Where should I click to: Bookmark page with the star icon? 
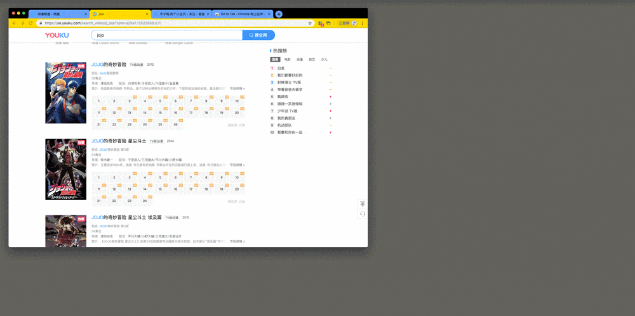pyautogui.click(x=311, y=23)
